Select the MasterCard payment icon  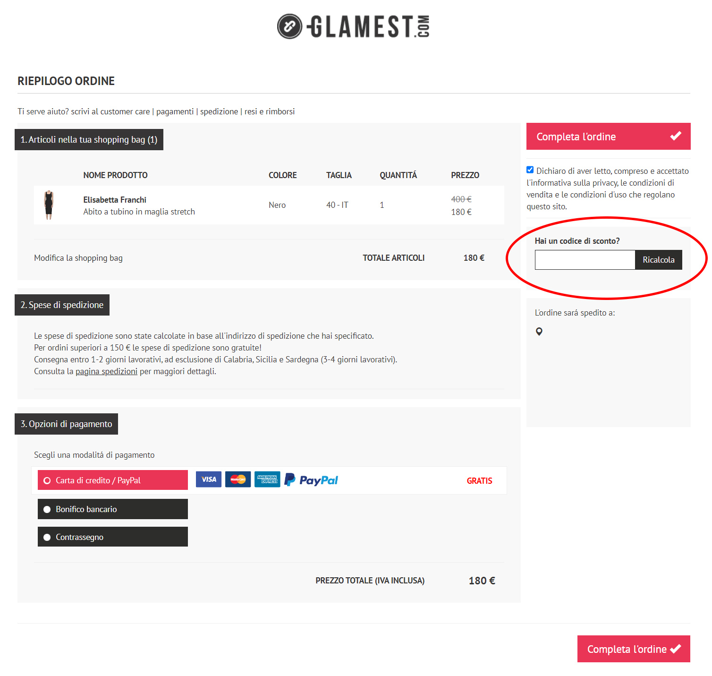(237, 479)
